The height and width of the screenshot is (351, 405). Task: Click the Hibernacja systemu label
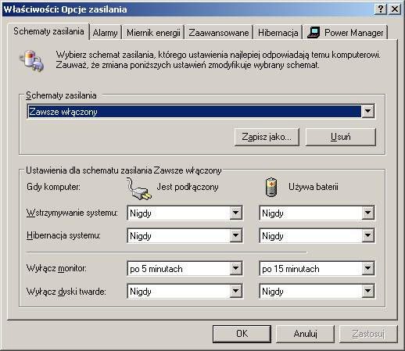click(x=63, y=235)
